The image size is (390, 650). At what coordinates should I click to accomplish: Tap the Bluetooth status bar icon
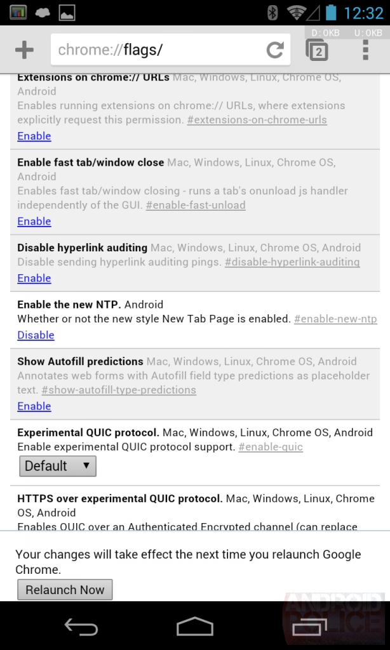point(272,13)
